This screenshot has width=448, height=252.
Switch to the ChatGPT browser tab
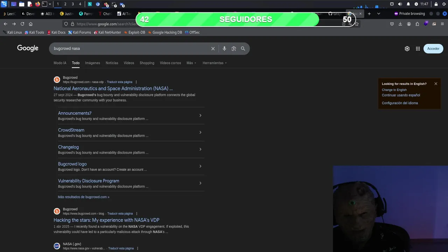[105, 14]
